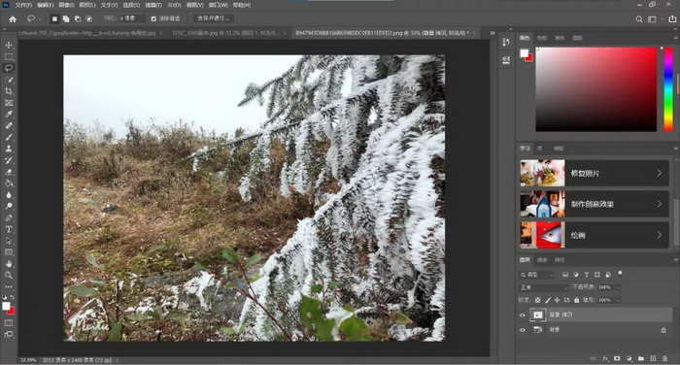Click the 选择并遮住 button
Viewport: 680px width, 365px height.
pyautogui.click(x=214, y=18)
